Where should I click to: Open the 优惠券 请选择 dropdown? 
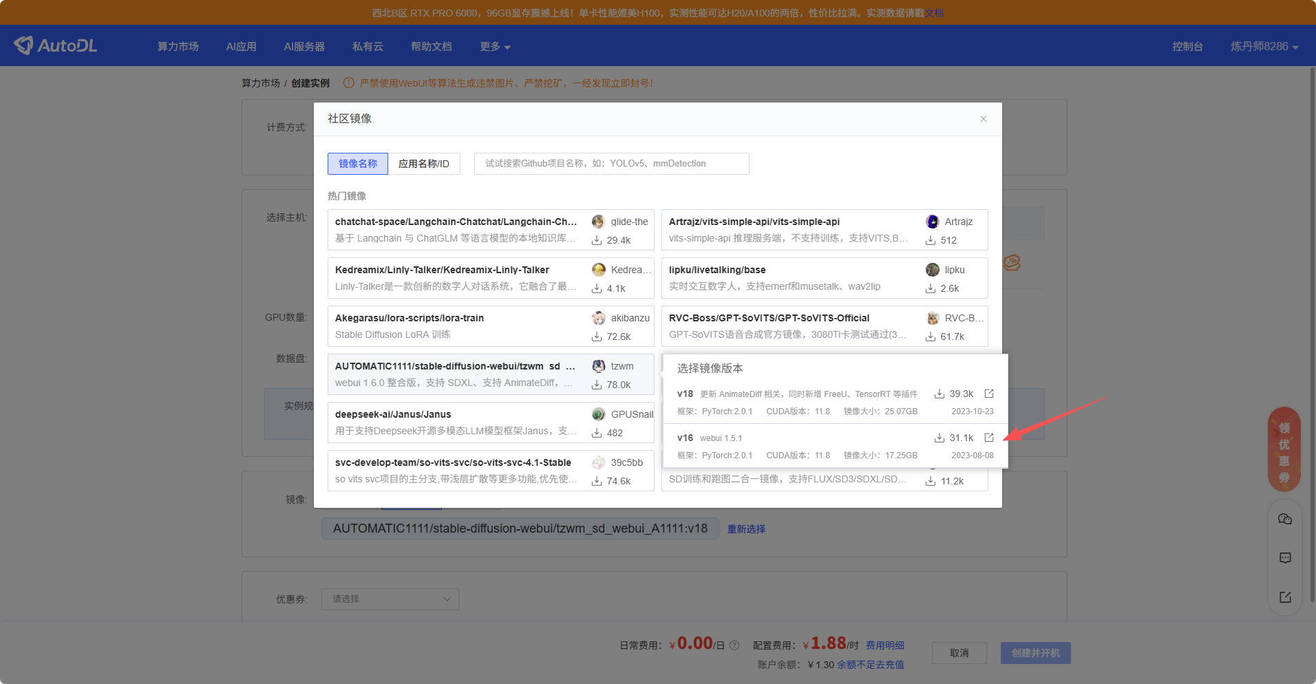click(390, 599)
